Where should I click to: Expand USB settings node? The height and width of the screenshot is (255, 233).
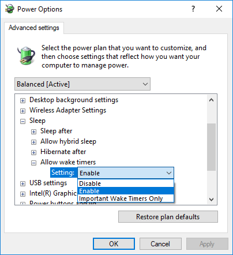22,183
